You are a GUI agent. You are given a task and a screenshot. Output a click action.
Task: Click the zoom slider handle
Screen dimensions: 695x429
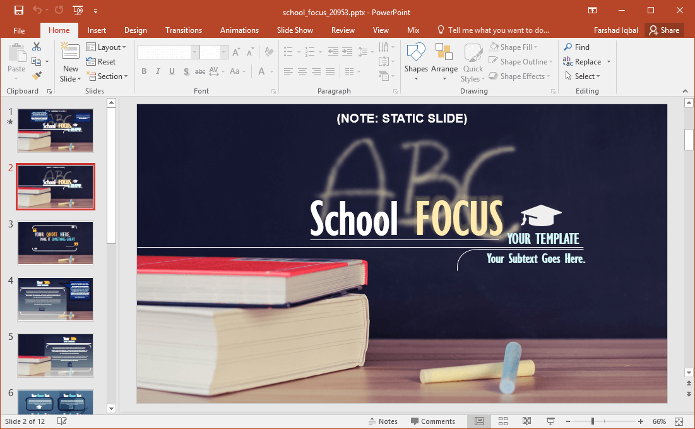592,421
